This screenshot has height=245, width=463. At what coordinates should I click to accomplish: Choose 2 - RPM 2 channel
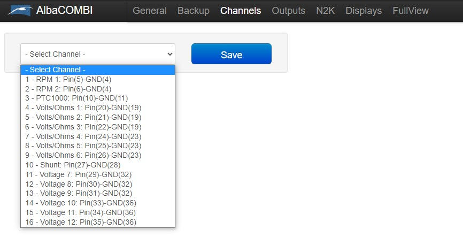98,89
